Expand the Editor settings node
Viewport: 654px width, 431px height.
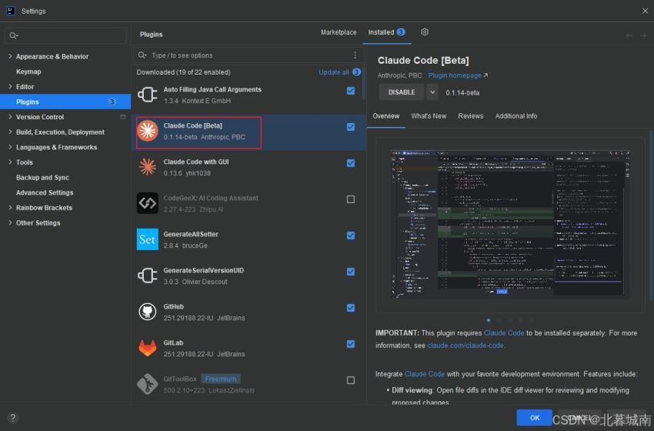(10, 86)
